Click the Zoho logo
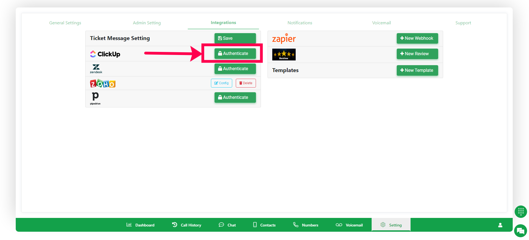Viewport: 529px width, 240px height. pyautogui.click(x=102, y=83)
